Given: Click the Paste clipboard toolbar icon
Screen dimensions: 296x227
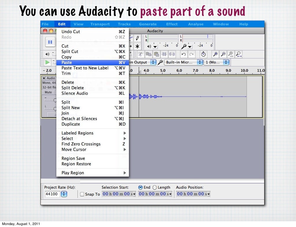Looking at the screenshot, I should tap(156, 54).
